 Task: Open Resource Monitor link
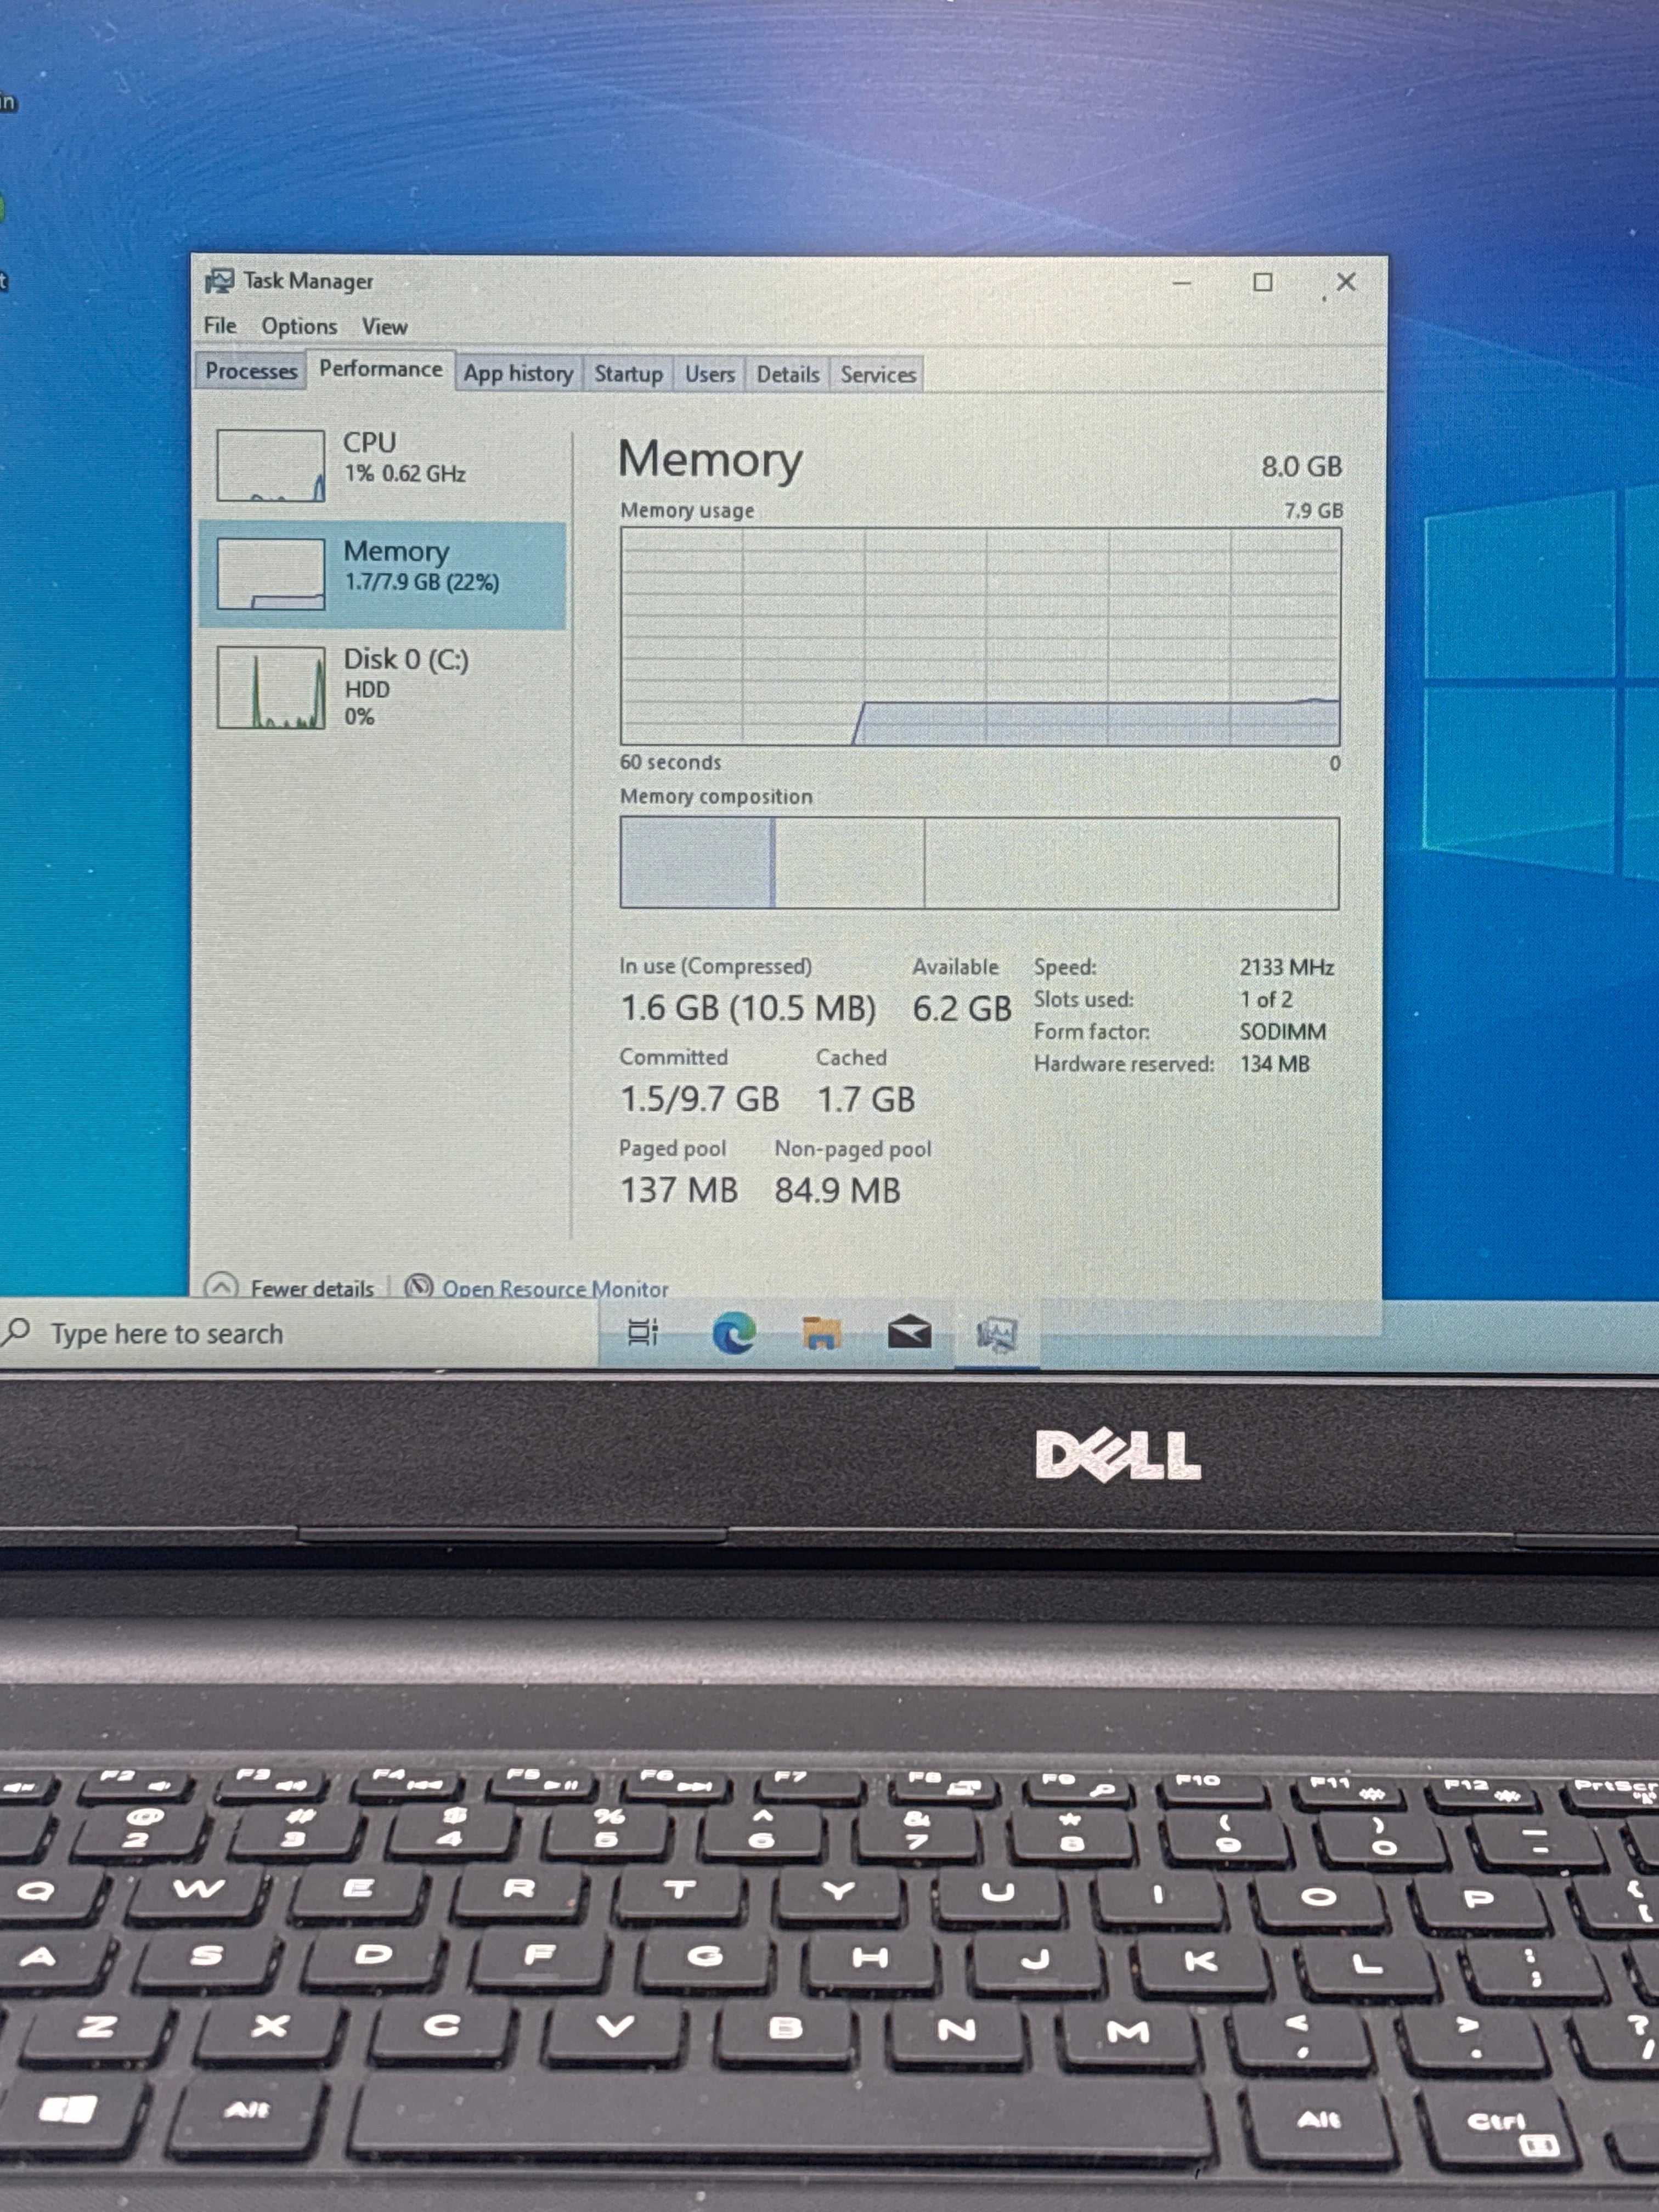pyautogui.click(x=555, y=1289)
